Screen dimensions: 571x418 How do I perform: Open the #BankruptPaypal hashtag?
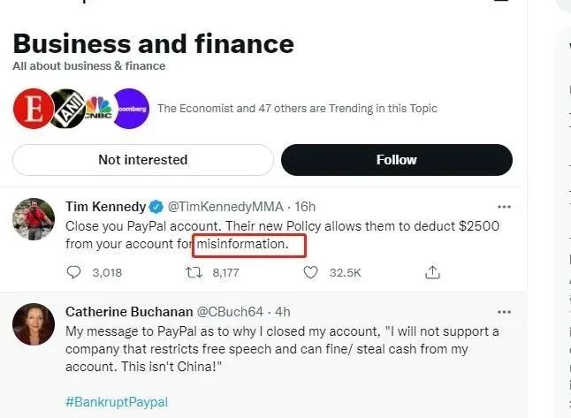point(117,402)
